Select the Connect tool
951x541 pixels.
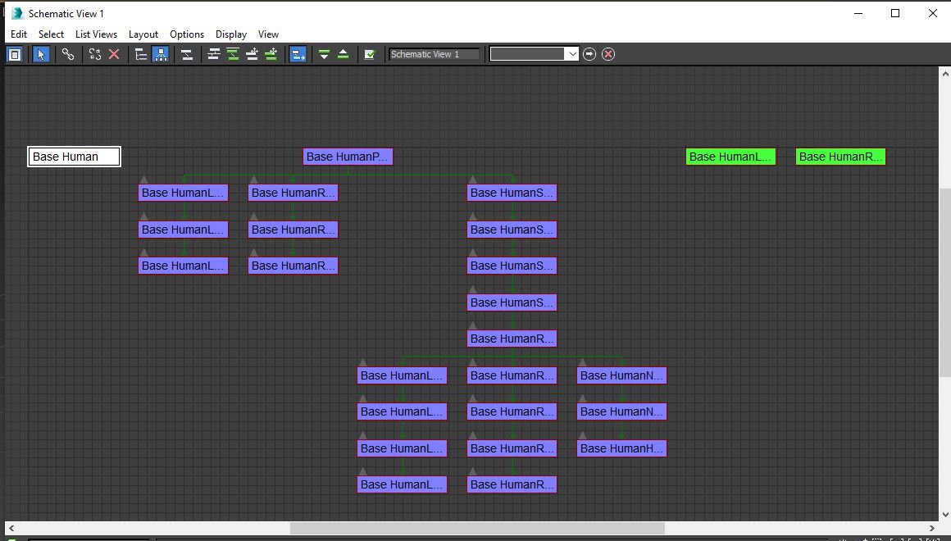click(68, 53)
